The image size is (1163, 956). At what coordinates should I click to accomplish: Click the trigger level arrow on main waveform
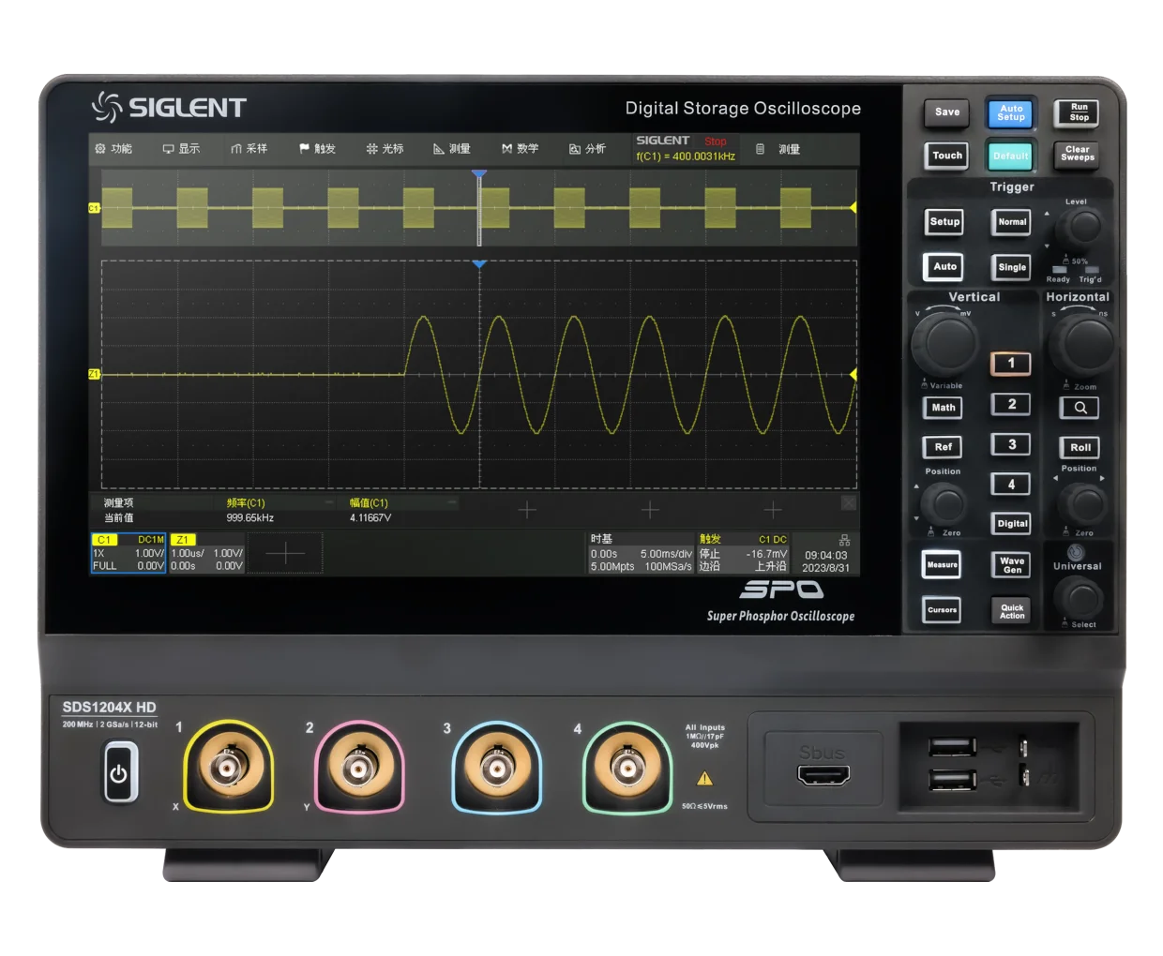point(853,374)
